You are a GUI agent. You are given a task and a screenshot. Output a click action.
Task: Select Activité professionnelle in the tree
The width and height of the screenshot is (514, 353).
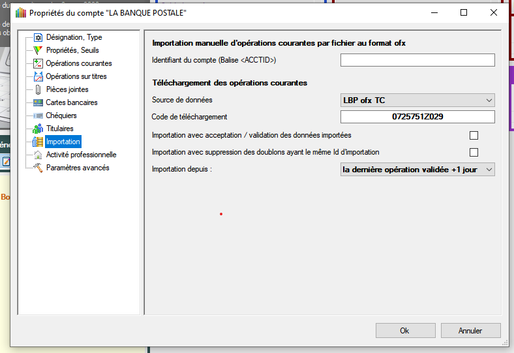click(81, 155)
